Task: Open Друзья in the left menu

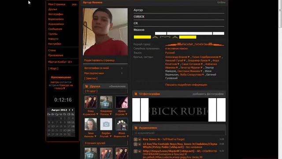Action: click(52, 9)
